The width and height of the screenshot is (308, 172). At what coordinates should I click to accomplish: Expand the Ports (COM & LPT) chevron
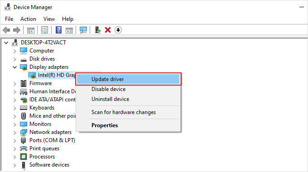(x=15, y=141)
